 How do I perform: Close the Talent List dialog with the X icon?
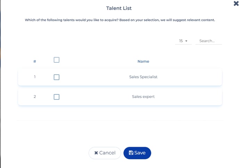point(236,3)
